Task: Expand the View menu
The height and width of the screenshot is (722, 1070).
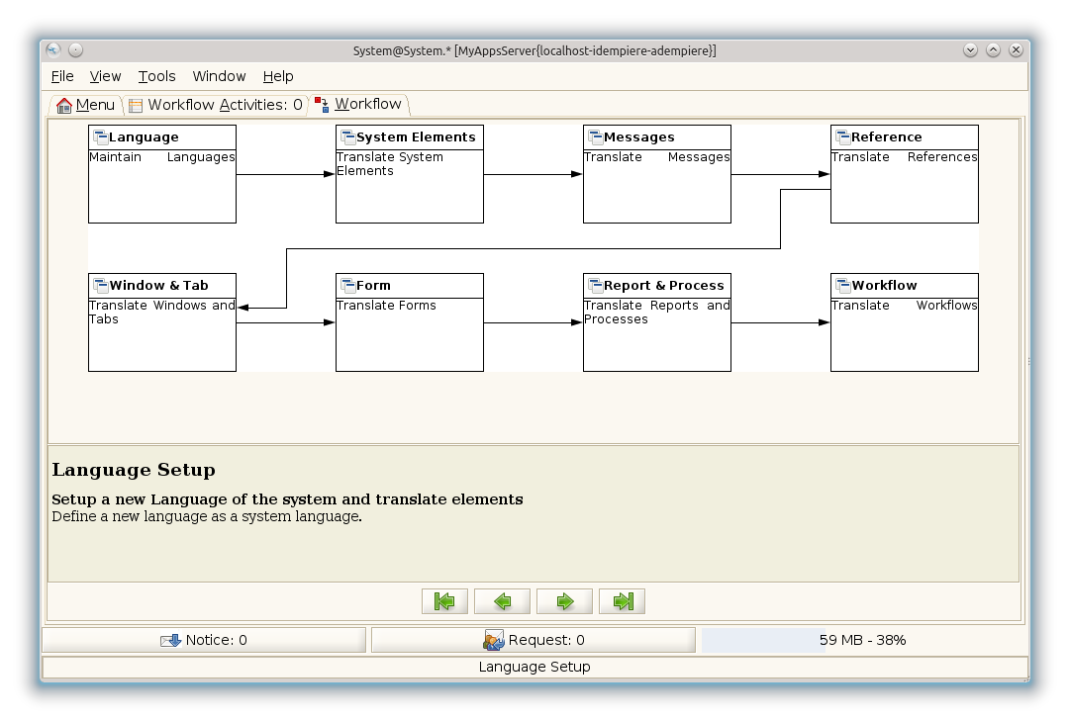Action: click(105, 76)
